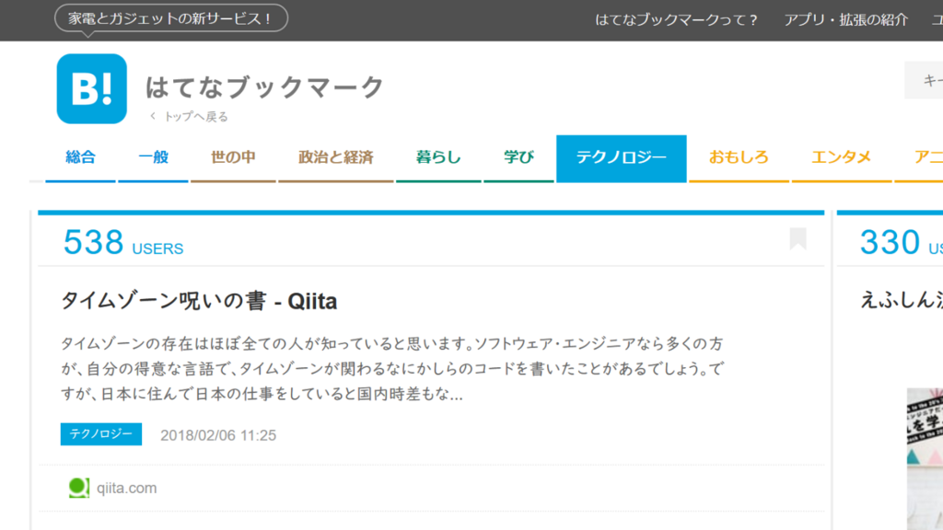Open the thumbnail image in second entry
943x530 pixels.
(x=925, y=458)
